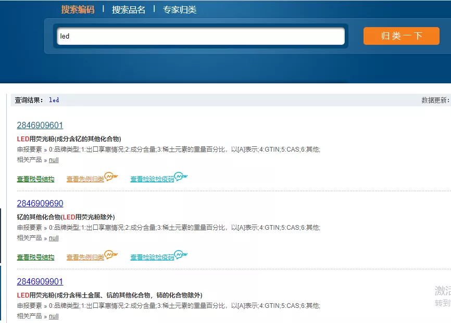This screenshot has height=323, width=451.
Task: Click null related-product link under 2846909901
Action: pos(54,316)
